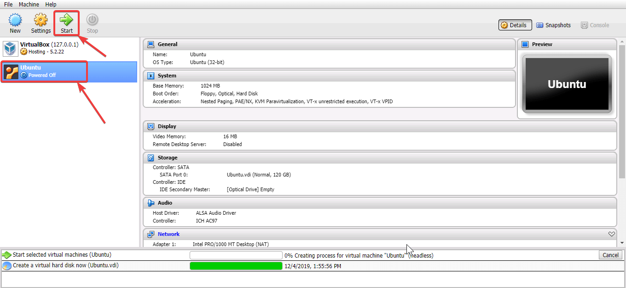Click 'ICH AC97' controller value
This screenshot has width=626, height=288.
tap(207, 221)
